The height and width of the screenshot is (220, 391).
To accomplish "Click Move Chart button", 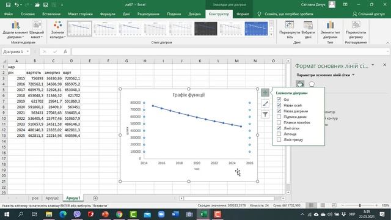I will pyautogui.click(x=356, y=30).
